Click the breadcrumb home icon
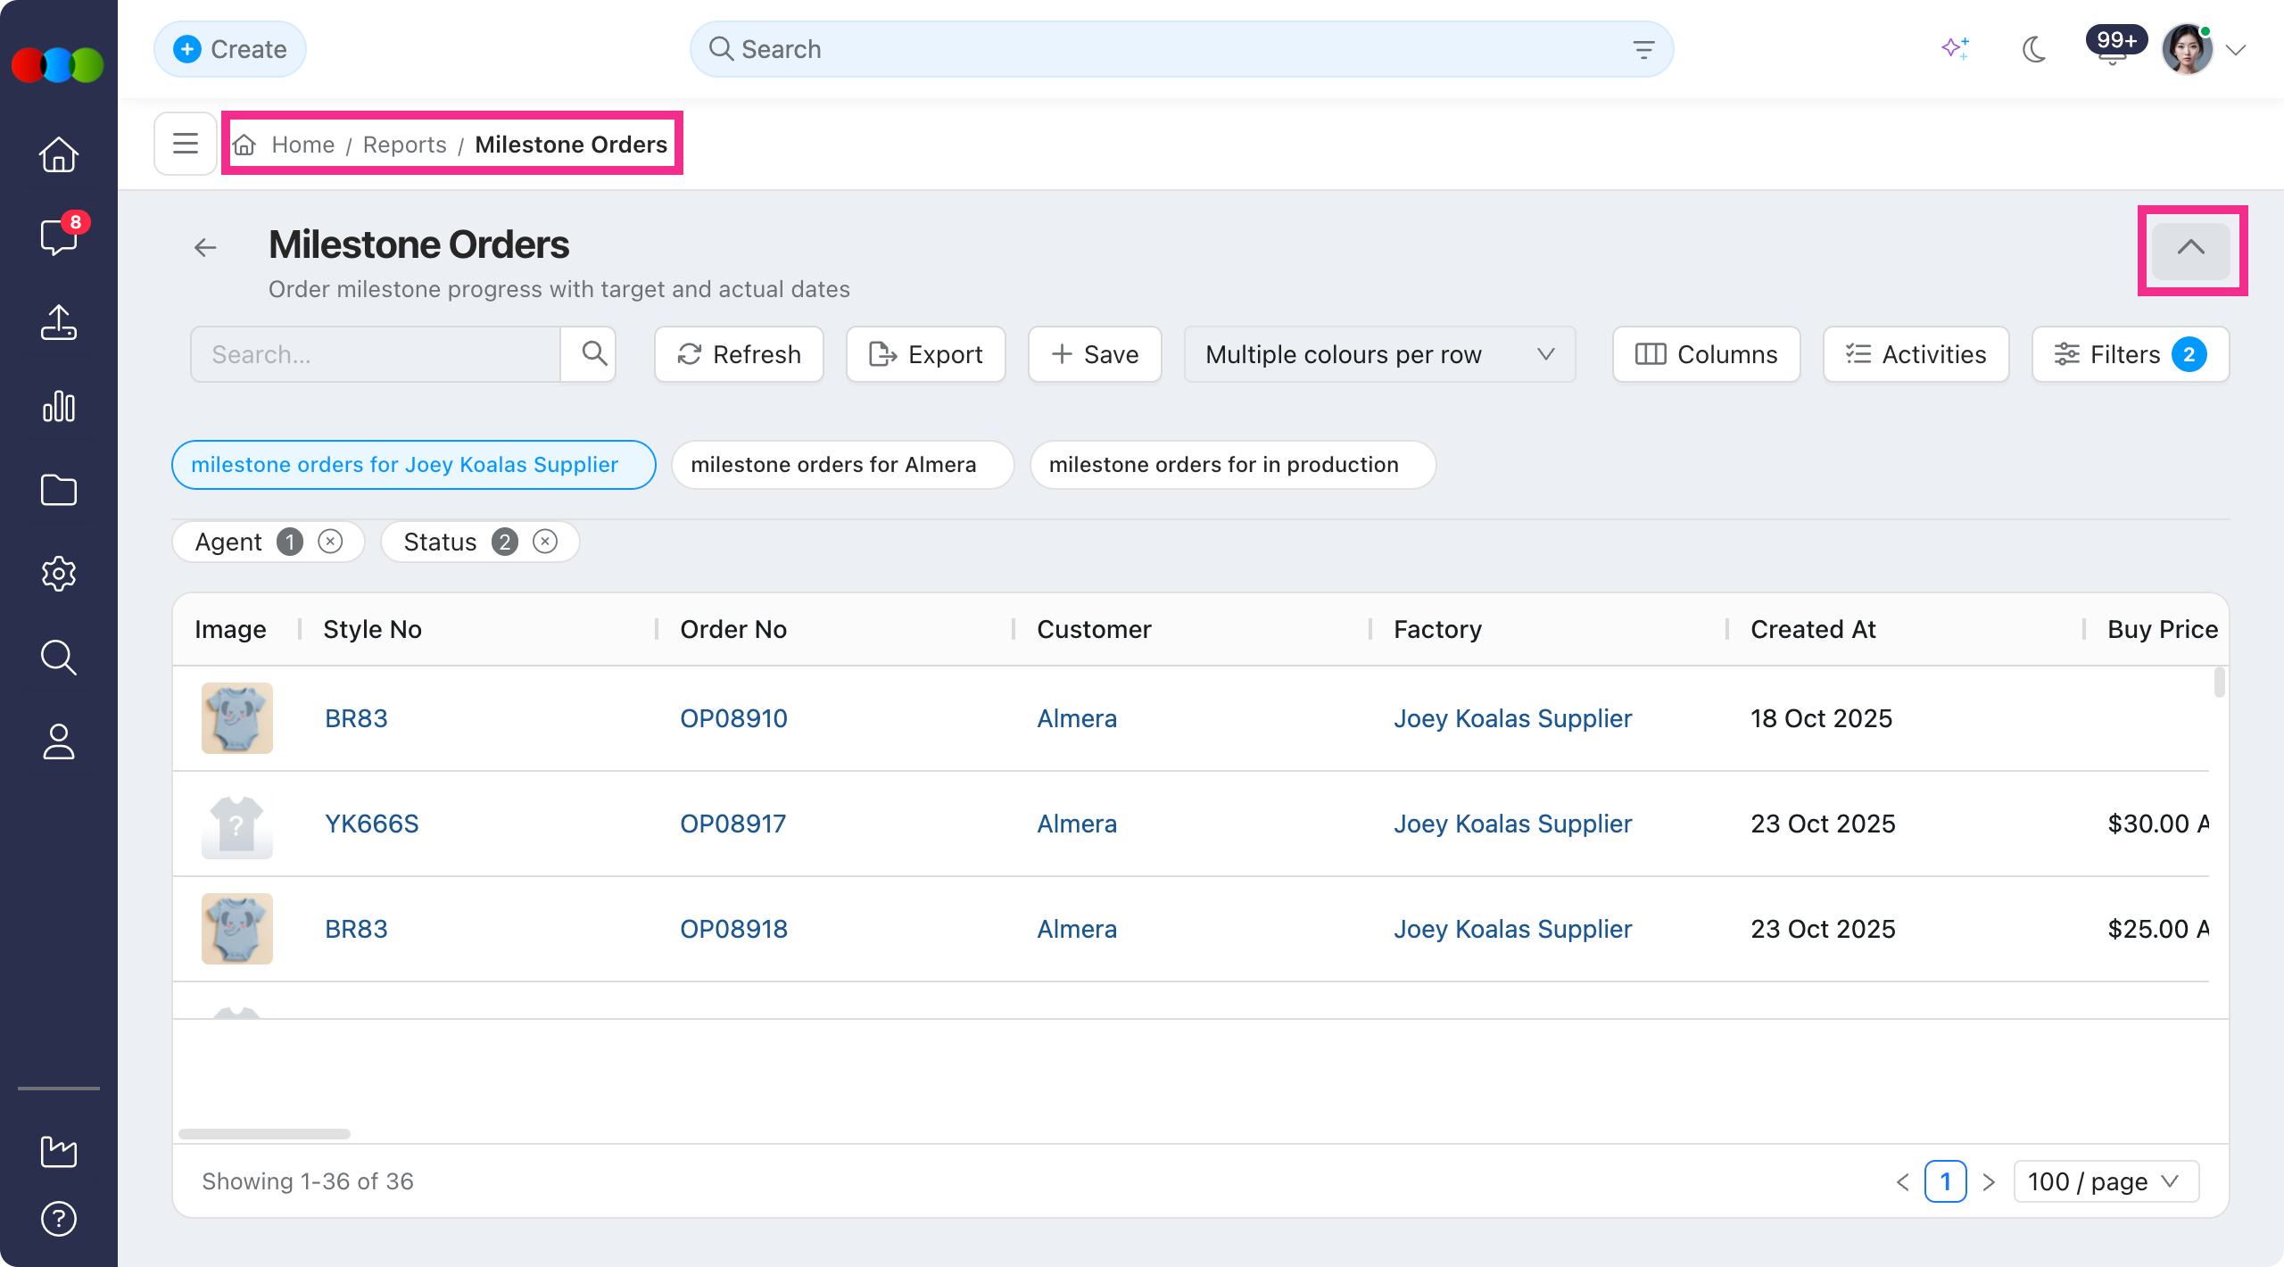The image size is (2284, 1267). [x=244, y=145]
